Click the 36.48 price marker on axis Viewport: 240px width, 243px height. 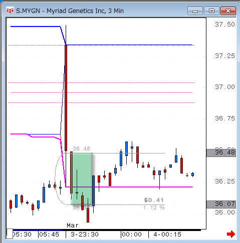221,152
